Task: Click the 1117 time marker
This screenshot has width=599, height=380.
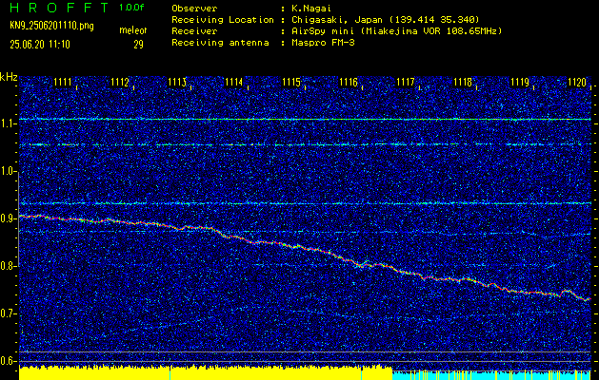Action: tap(406, 82)
